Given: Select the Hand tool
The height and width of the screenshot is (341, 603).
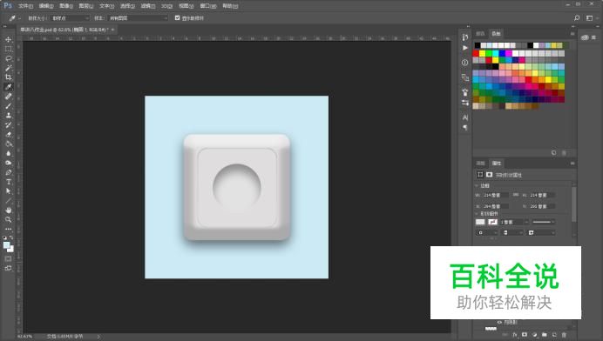Looking at the screenshot, I should point(8,210).
